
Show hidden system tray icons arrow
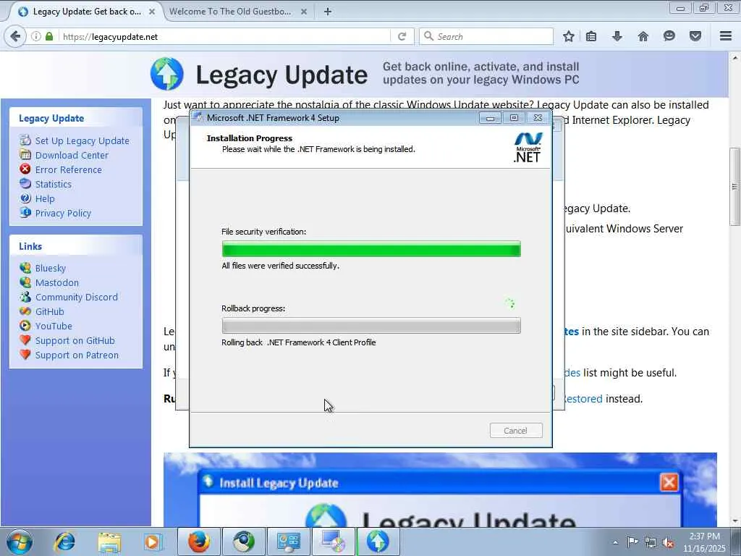(x=615, y=542)
